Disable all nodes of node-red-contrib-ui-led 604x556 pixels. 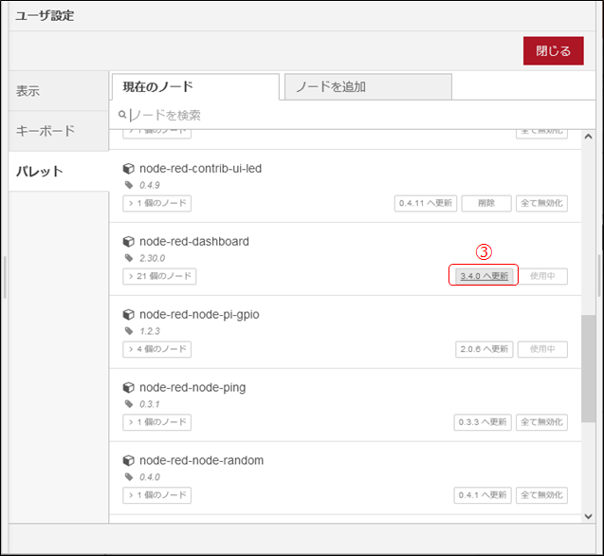(541, 203)
